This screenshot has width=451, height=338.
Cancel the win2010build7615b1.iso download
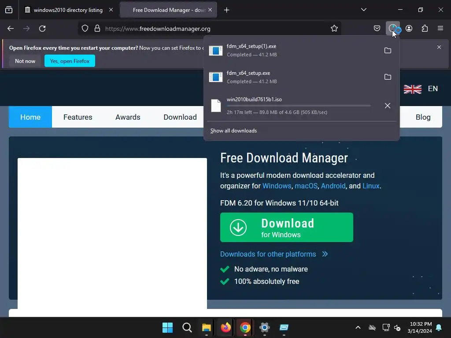click(x=388, y=106)
